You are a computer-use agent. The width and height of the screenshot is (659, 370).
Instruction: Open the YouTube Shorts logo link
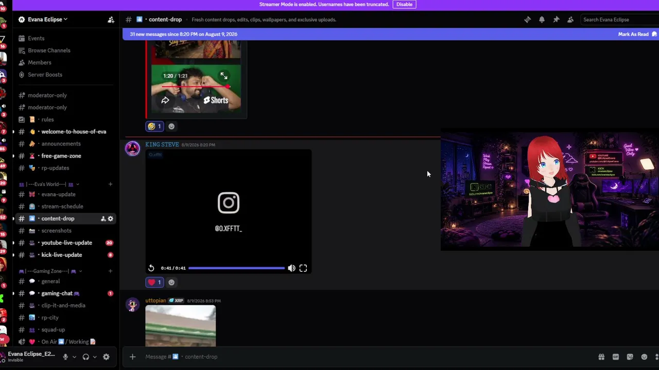click(216, 100)
